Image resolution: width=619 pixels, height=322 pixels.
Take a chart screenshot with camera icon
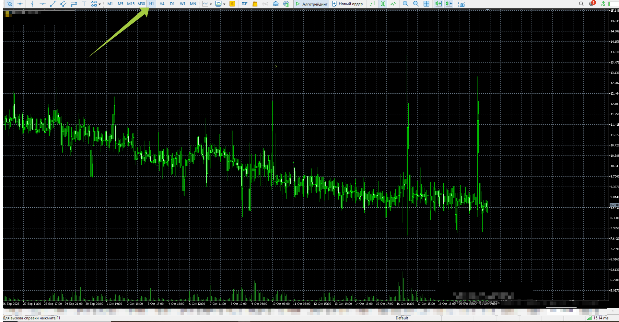coord(461,4)
